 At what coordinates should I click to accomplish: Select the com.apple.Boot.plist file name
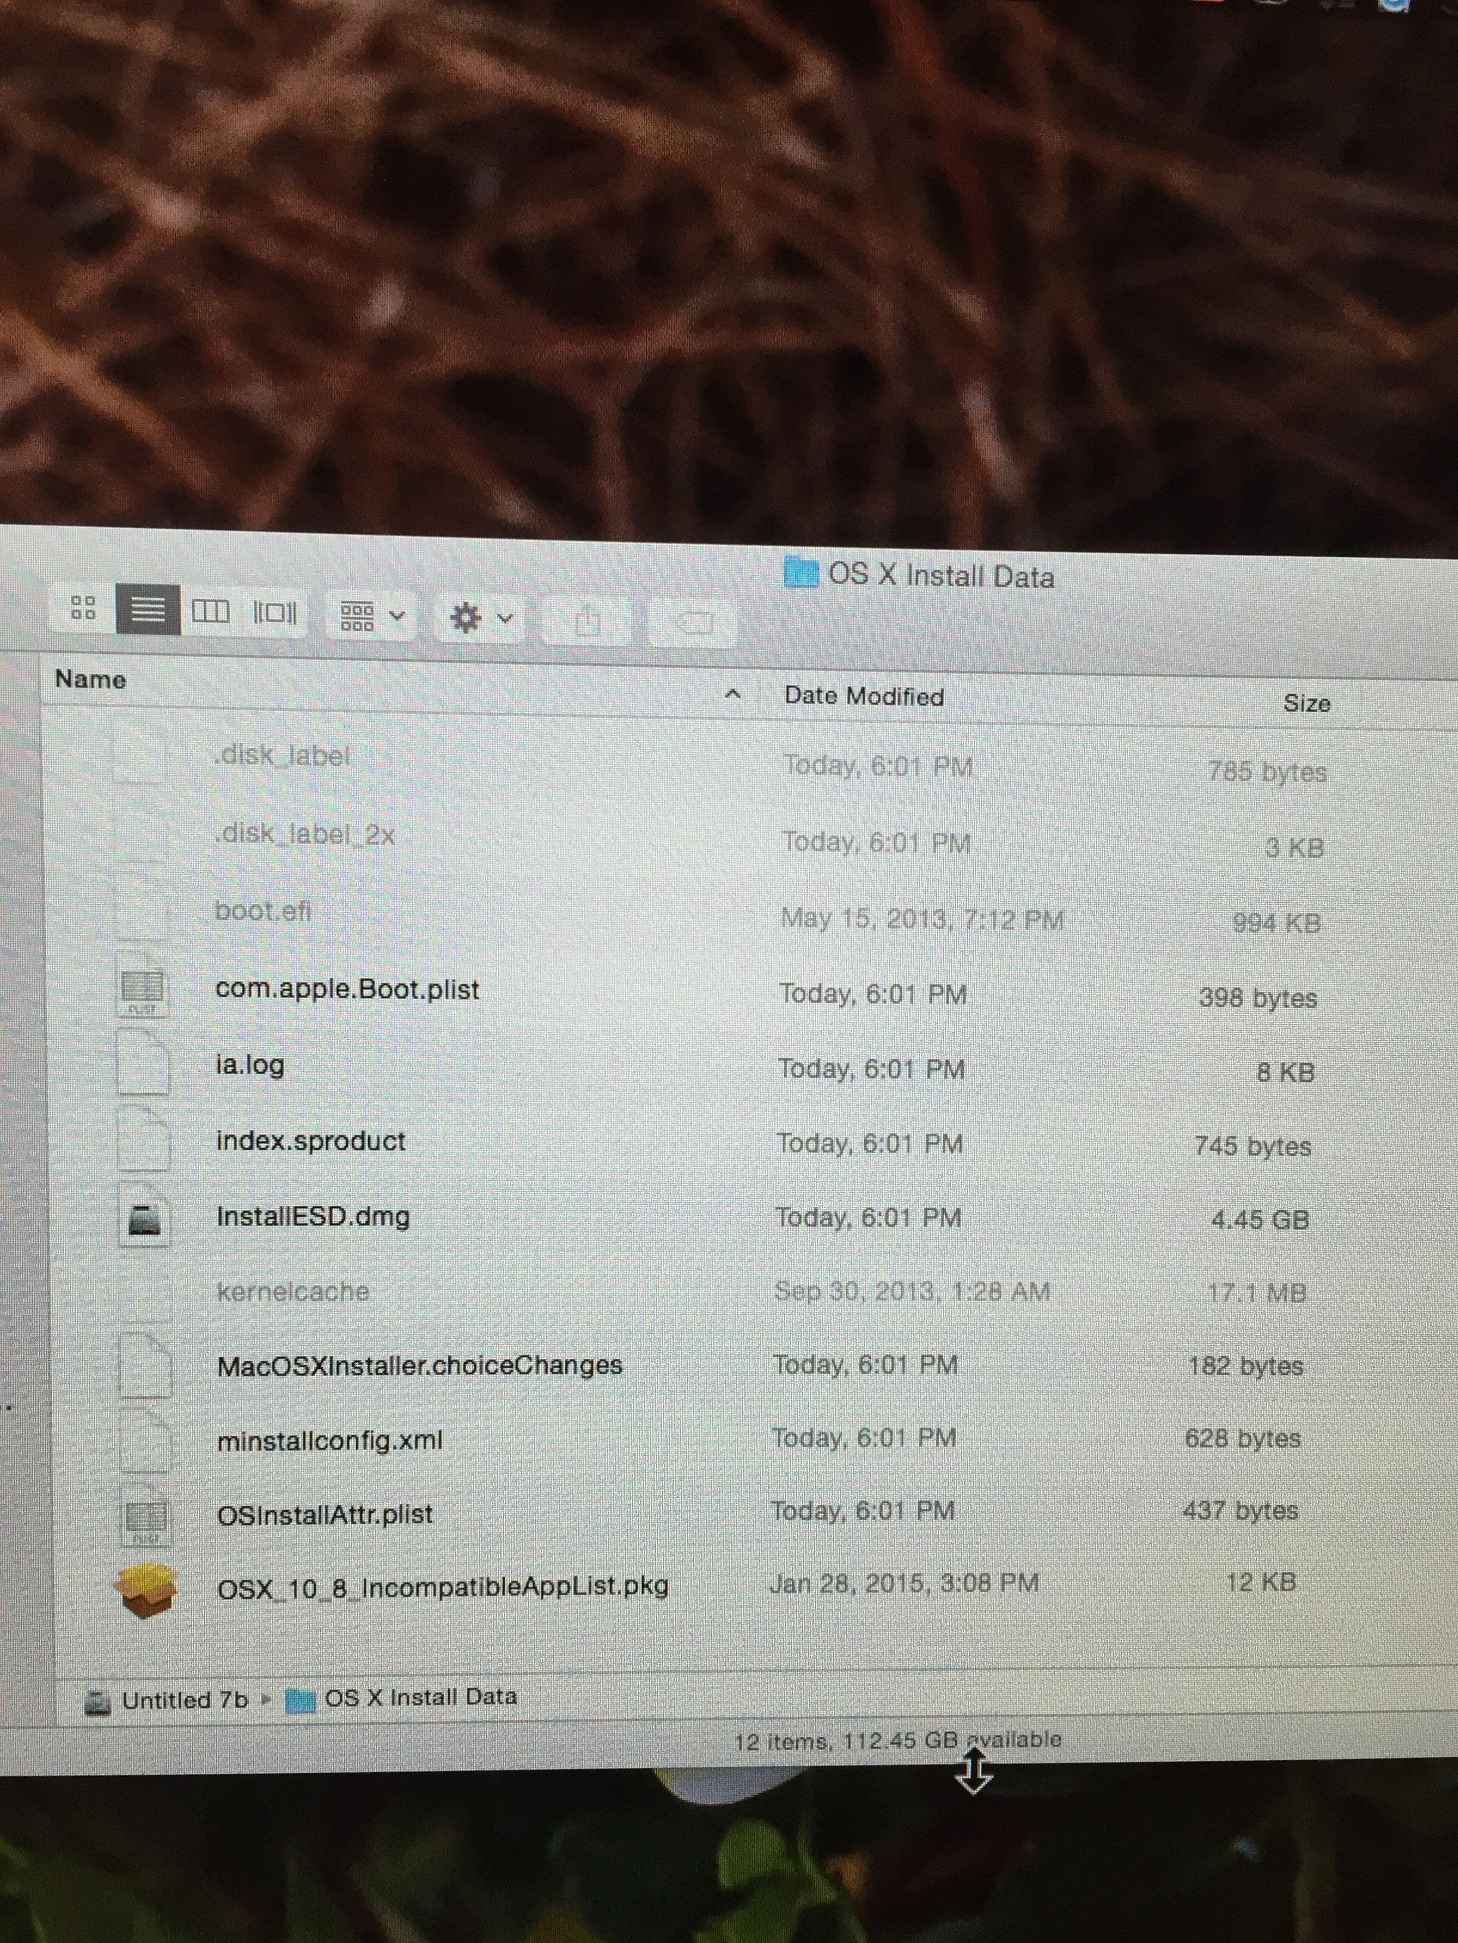coord(348,990)
